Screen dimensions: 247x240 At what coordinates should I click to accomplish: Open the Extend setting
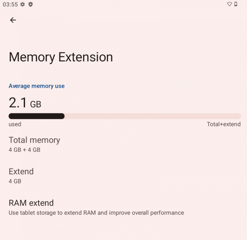[21, 172]
